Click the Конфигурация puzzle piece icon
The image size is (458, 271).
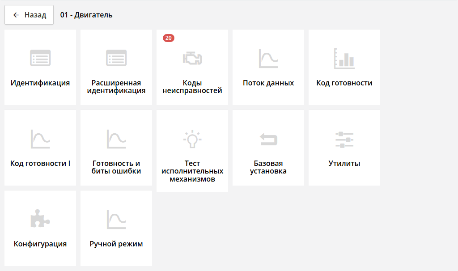(40, 220)
